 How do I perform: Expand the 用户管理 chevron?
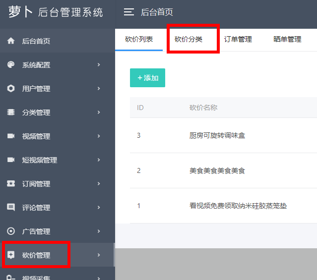[x=99, y=89]
